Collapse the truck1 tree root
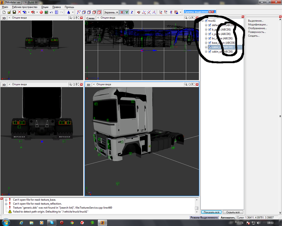 [202, 21]
